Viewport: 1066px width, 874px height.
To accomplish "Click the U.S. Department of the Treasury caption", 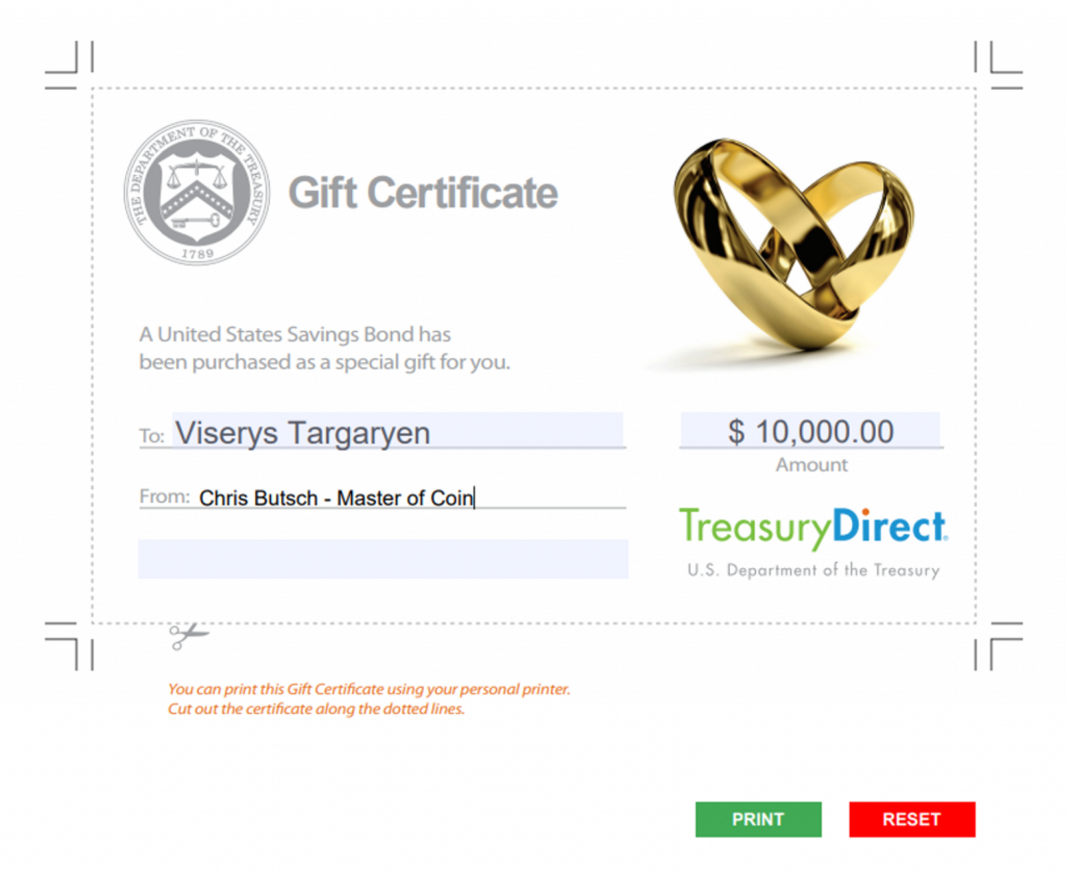I will pos(813,570).
